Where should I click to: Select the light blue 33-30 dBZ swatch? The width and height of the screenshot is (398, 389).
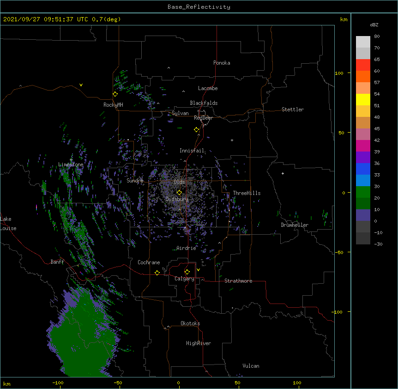363,180
